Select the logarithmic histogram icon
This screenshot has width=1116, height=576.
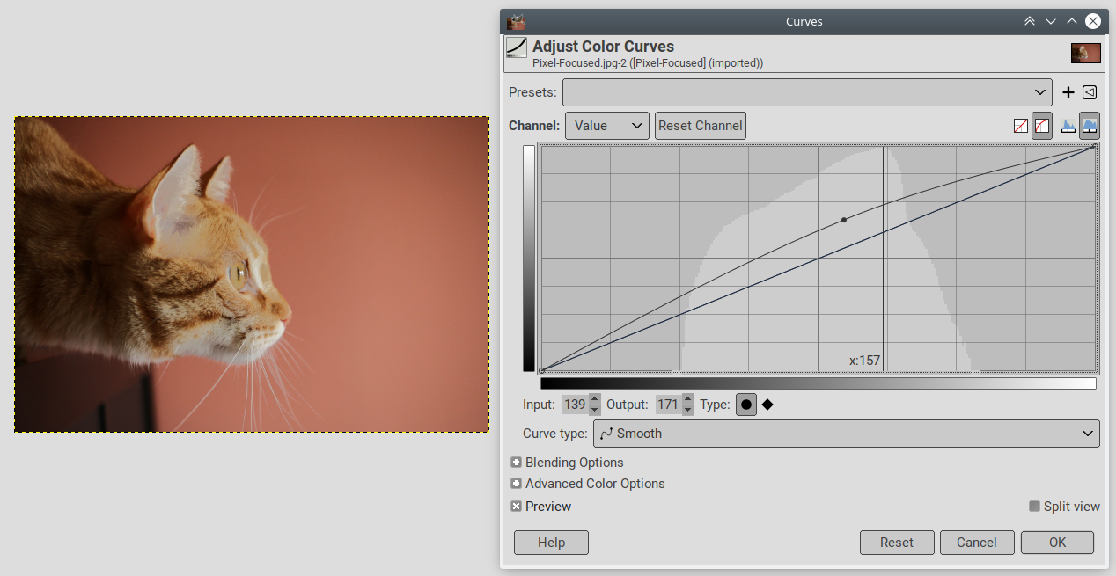click(x=1090, y=126)
